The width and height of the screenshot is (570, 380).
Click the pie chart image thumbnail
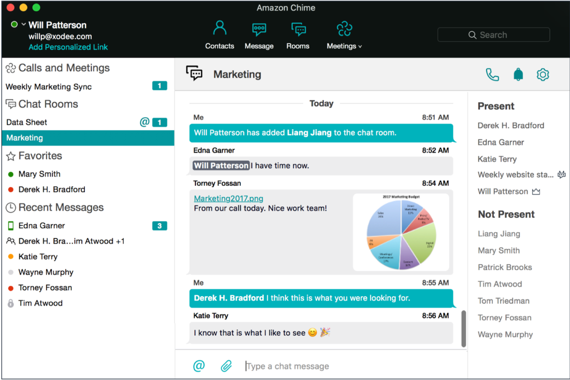pyautogui.click(x=401, y=232)
